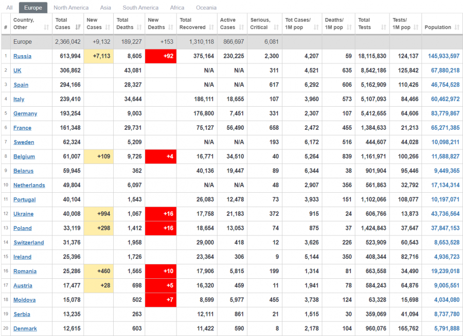This screenshot has width=463, height=336.
Task: Select the Asia tab
Action: 105,8
